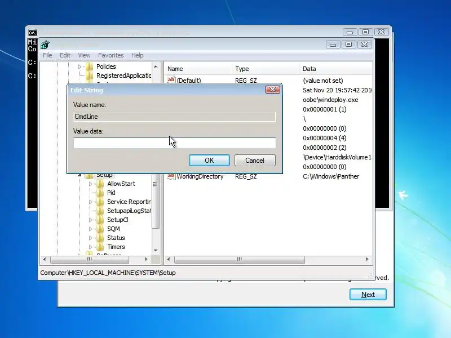Image resolution: width=451 pixels, height=338 pixels.
Task: Click the Command Prompt title bar icon
Action: pyautogui.click(x=33, y=33)
